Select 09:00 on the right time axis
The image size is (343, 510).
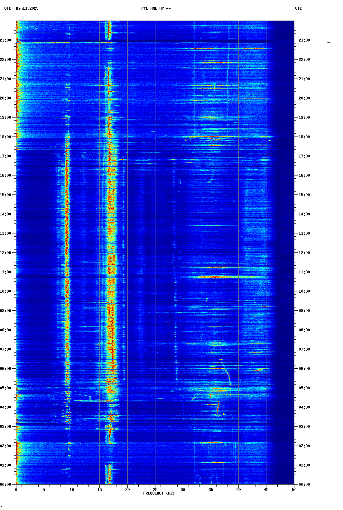[x=304, y=311]
